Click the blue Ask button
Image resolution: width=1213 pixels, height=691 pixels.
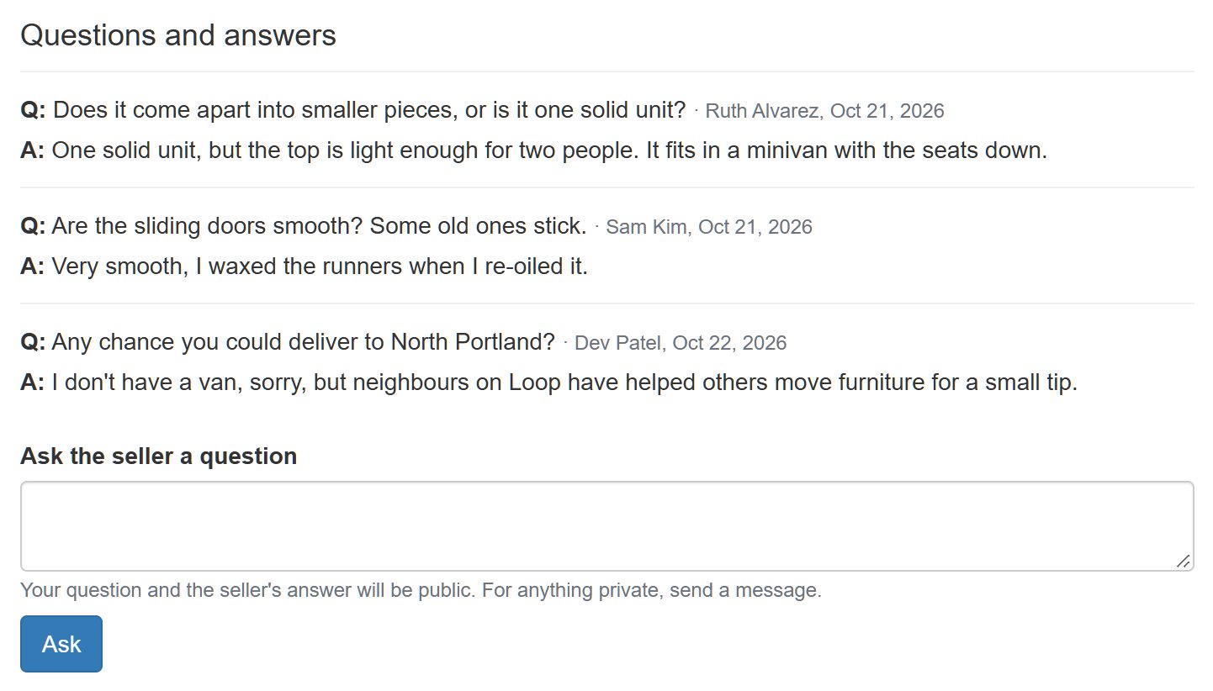[x=61, y=644]
